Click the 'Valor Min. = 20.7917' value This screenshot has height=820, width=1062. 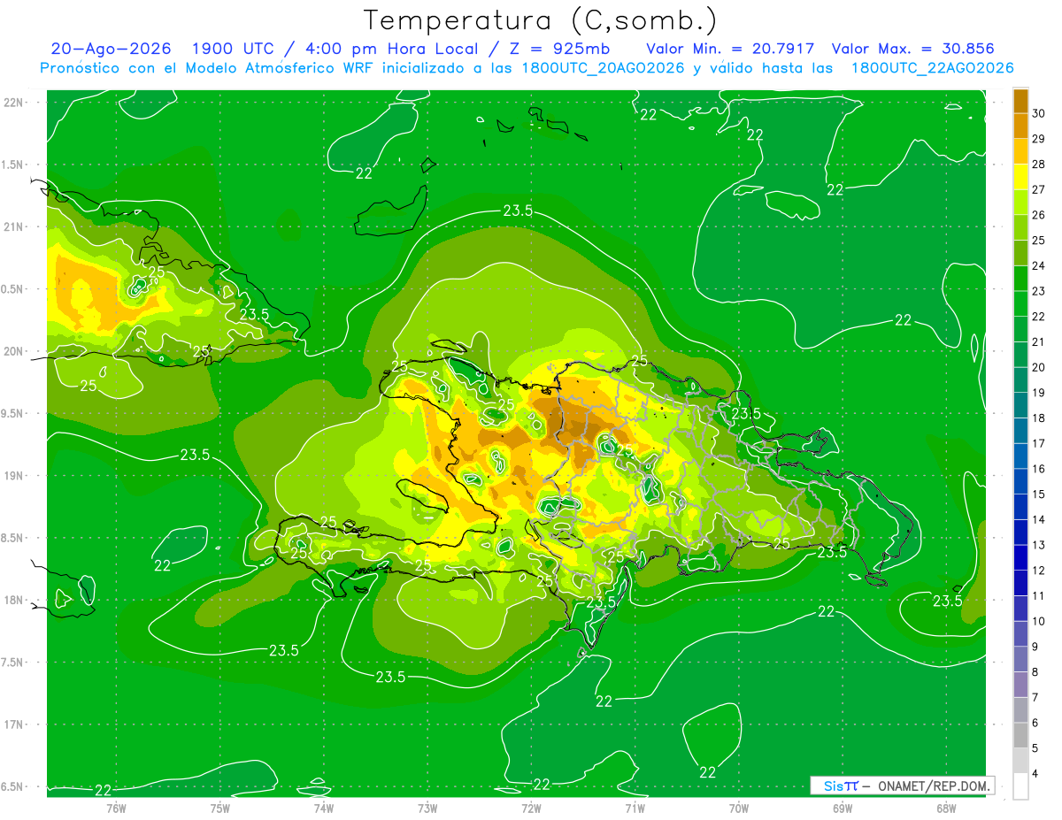730,49
